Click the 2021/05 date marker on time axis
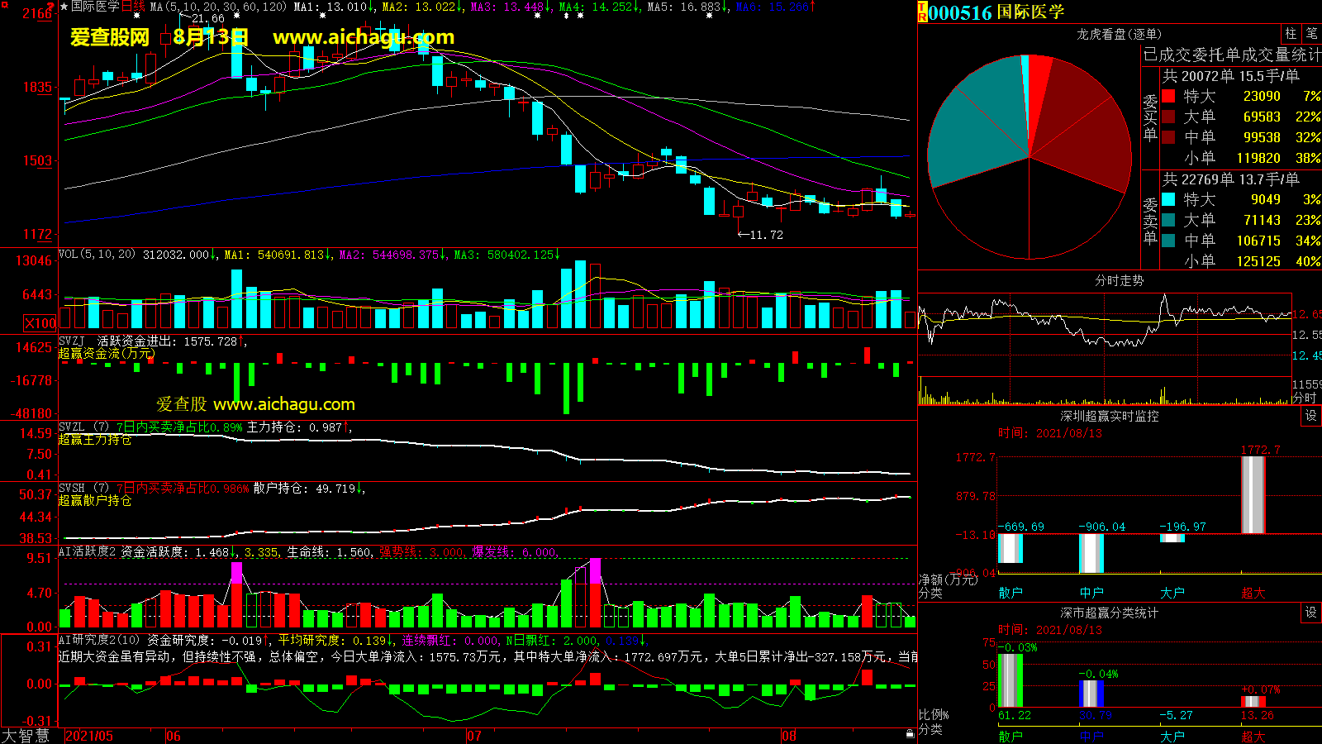Image resolution: width=1322 pixels, height=744 pixels. click(x=89, y=736)
